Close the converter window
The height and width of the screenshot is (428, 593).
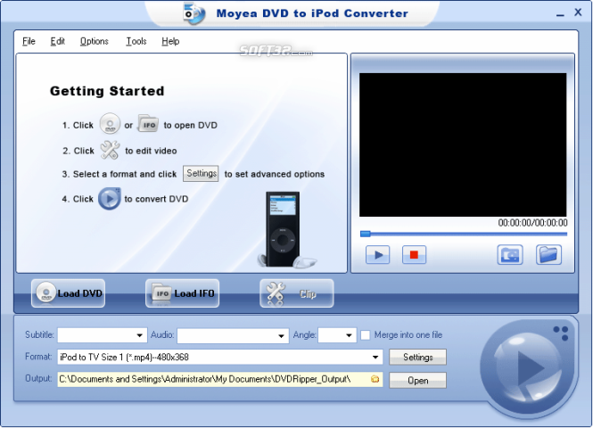pos(578,12)
